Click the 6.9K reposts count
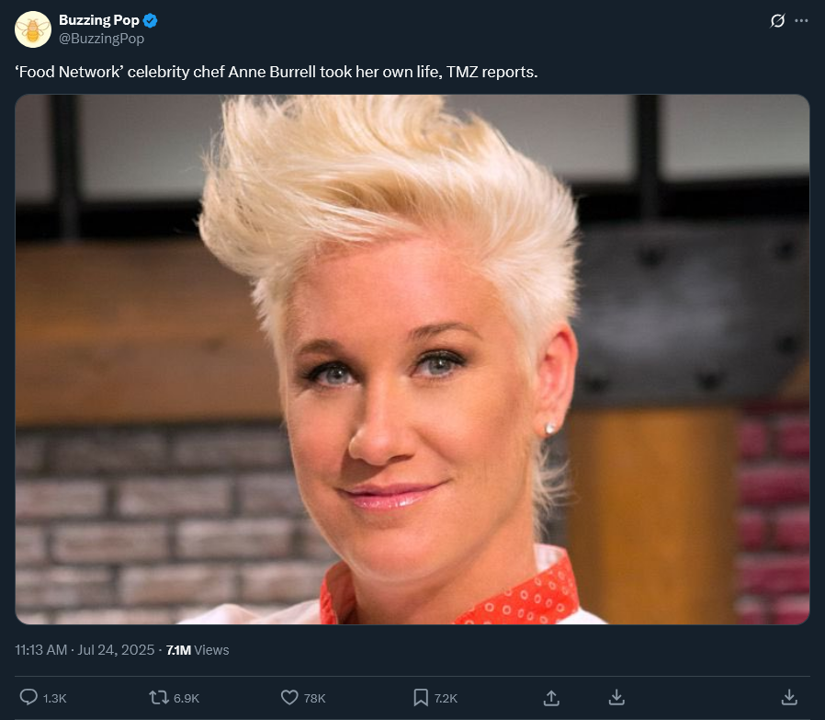Image resolution: width=825 pixels, height=720 pixels. (186, 699)
